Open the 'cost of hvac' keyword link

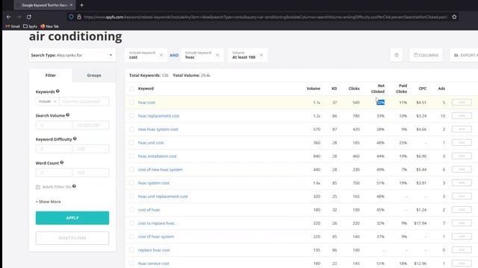[149, 210]
